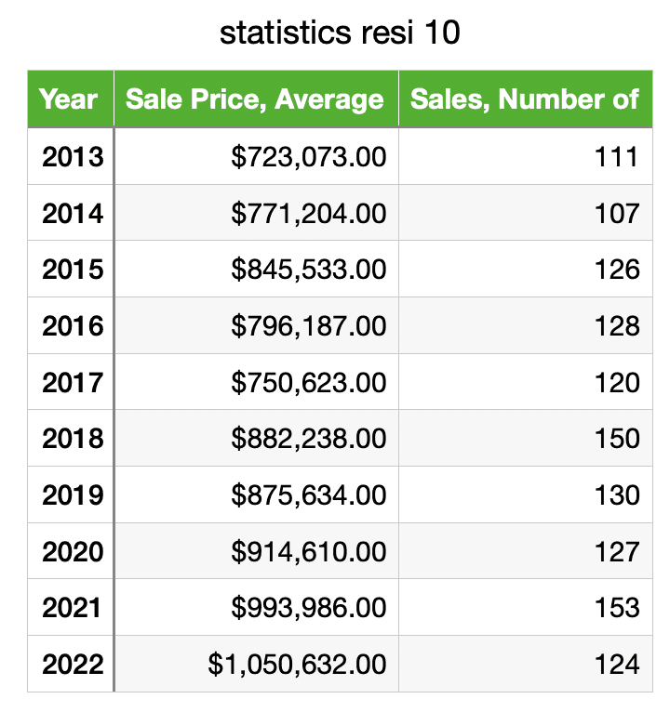Select the Year column header

click(x=70, y=99)
